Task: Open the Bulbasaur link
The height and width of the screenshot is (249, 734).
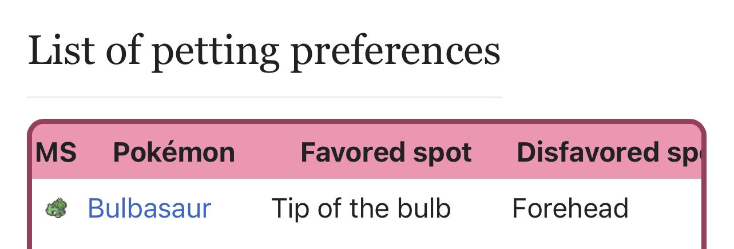Action: [149, 208]
